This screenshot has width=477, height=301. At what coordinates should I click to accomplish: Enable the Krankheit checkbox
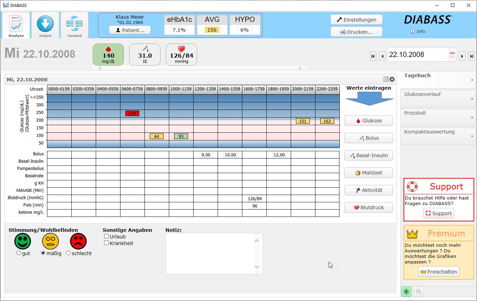tap(107, 243)
